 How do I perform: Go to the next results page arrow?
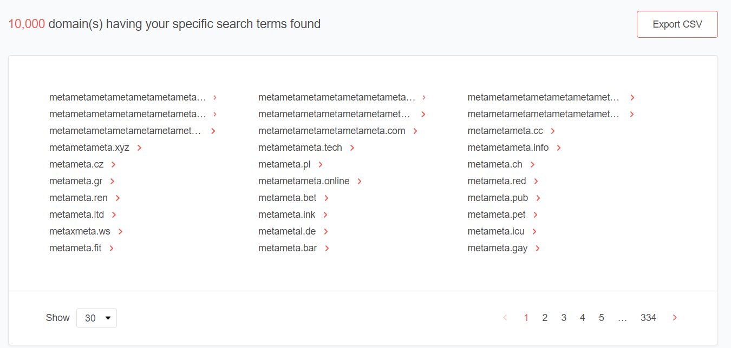pyautogui.click(x=675, y=318)
